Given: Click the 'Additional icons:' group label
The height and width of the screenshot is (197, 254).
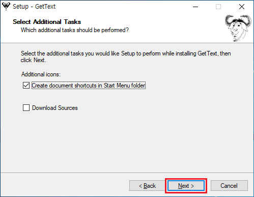Looking at the screenshot, I should pyautogui.click(x=41, y=74).
